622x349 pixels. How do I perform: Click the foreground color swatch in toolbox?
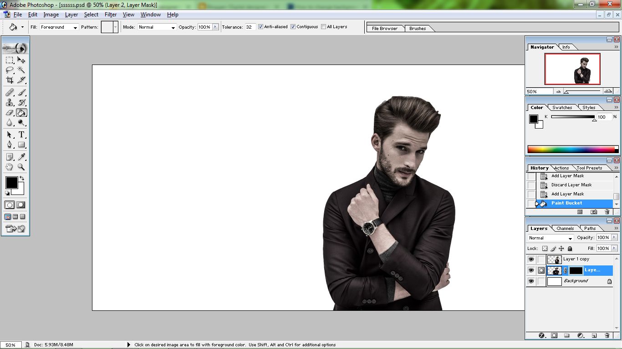[11, 183]
